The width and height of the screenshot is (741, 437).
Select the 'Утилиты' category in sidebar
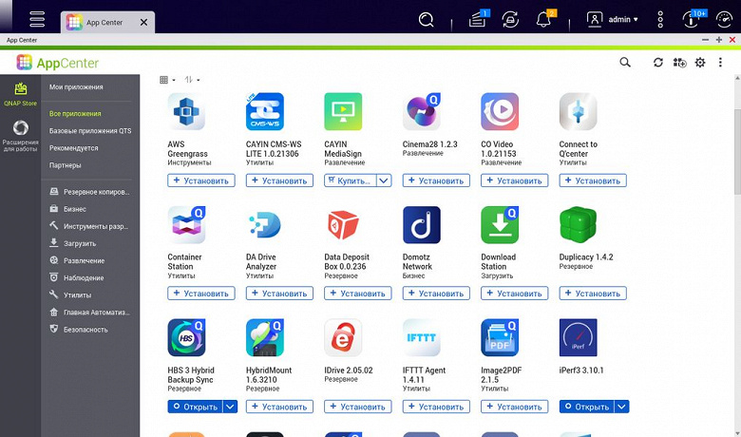77,294
